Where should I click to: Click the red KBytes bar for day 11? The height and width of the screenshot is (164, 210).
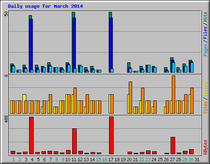(x=74, y=141)
